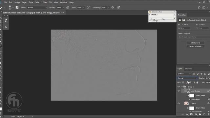Add a layer mask icon
210x118 pixels.
pyautogui.click(x=191, y=114)
